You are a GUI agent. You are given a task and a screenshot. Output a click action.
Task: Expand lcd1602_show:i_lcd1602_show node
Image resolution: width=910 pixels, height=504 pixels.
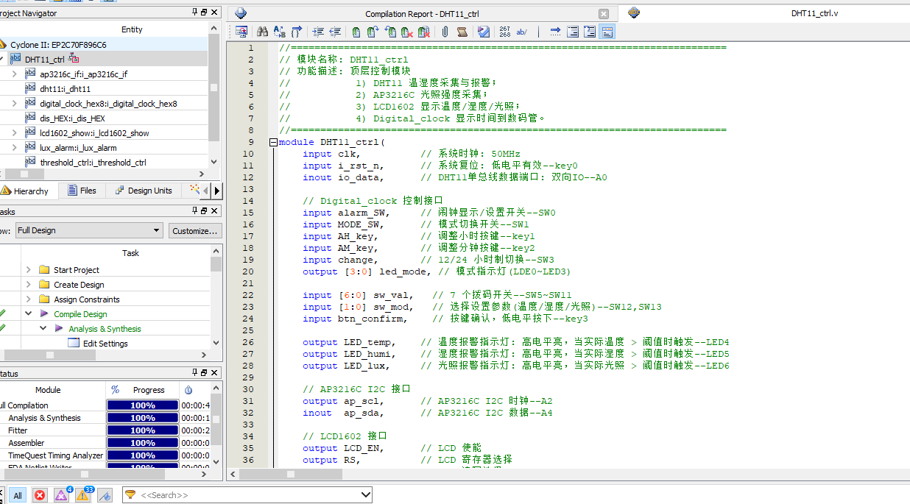tap(15, 132)
